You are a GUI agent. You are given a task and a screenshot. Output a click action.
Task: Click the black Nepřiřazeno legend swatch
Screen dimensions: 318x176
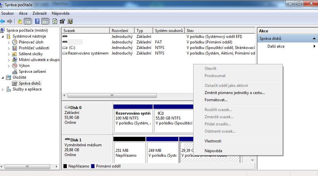pos(65,166)
